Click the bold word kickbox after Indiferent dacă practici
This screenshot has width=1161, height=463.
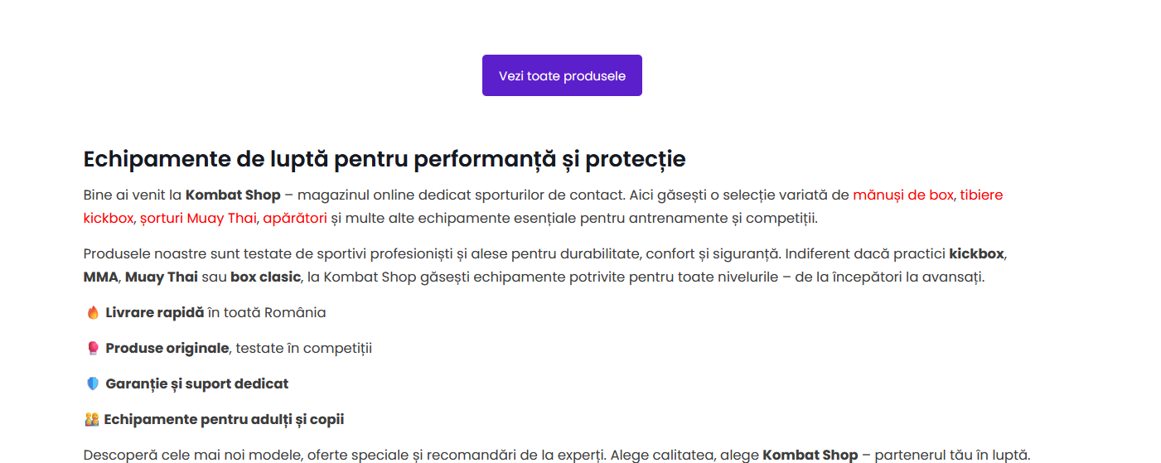[978, 253]
